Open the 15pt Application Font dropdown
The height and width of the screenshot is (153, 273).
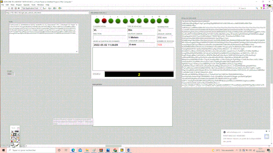click(x=31, y=8)
